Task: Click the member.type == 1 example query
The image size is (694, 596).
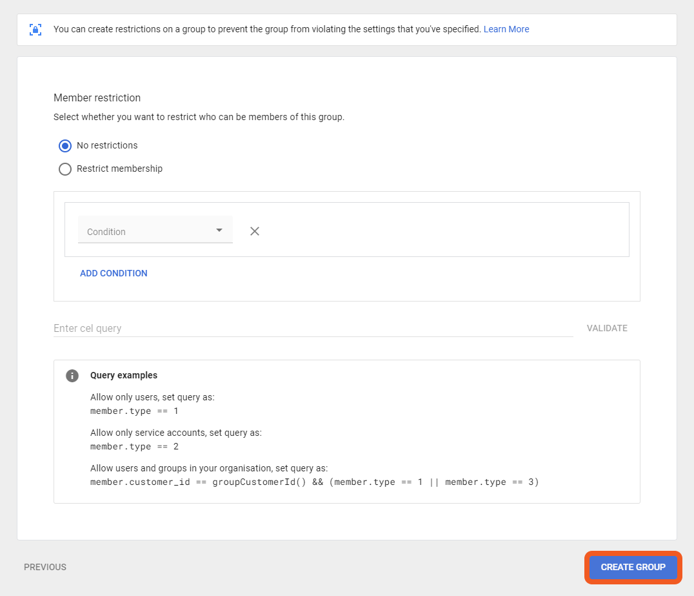Action: 134,411
